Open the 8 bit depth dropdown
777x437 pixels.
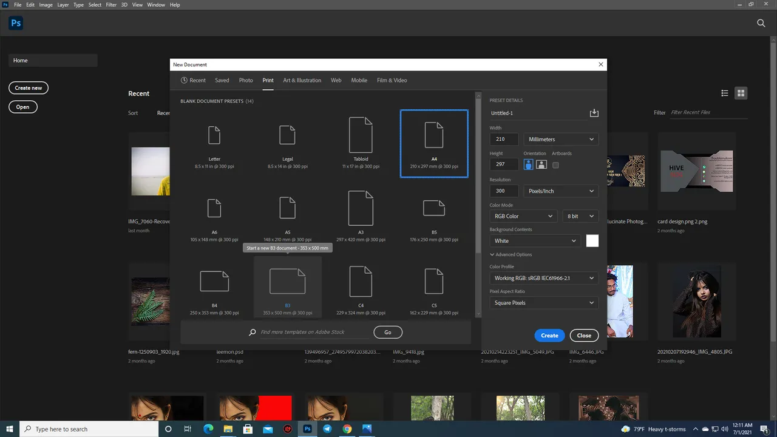[x=580, y=216]
